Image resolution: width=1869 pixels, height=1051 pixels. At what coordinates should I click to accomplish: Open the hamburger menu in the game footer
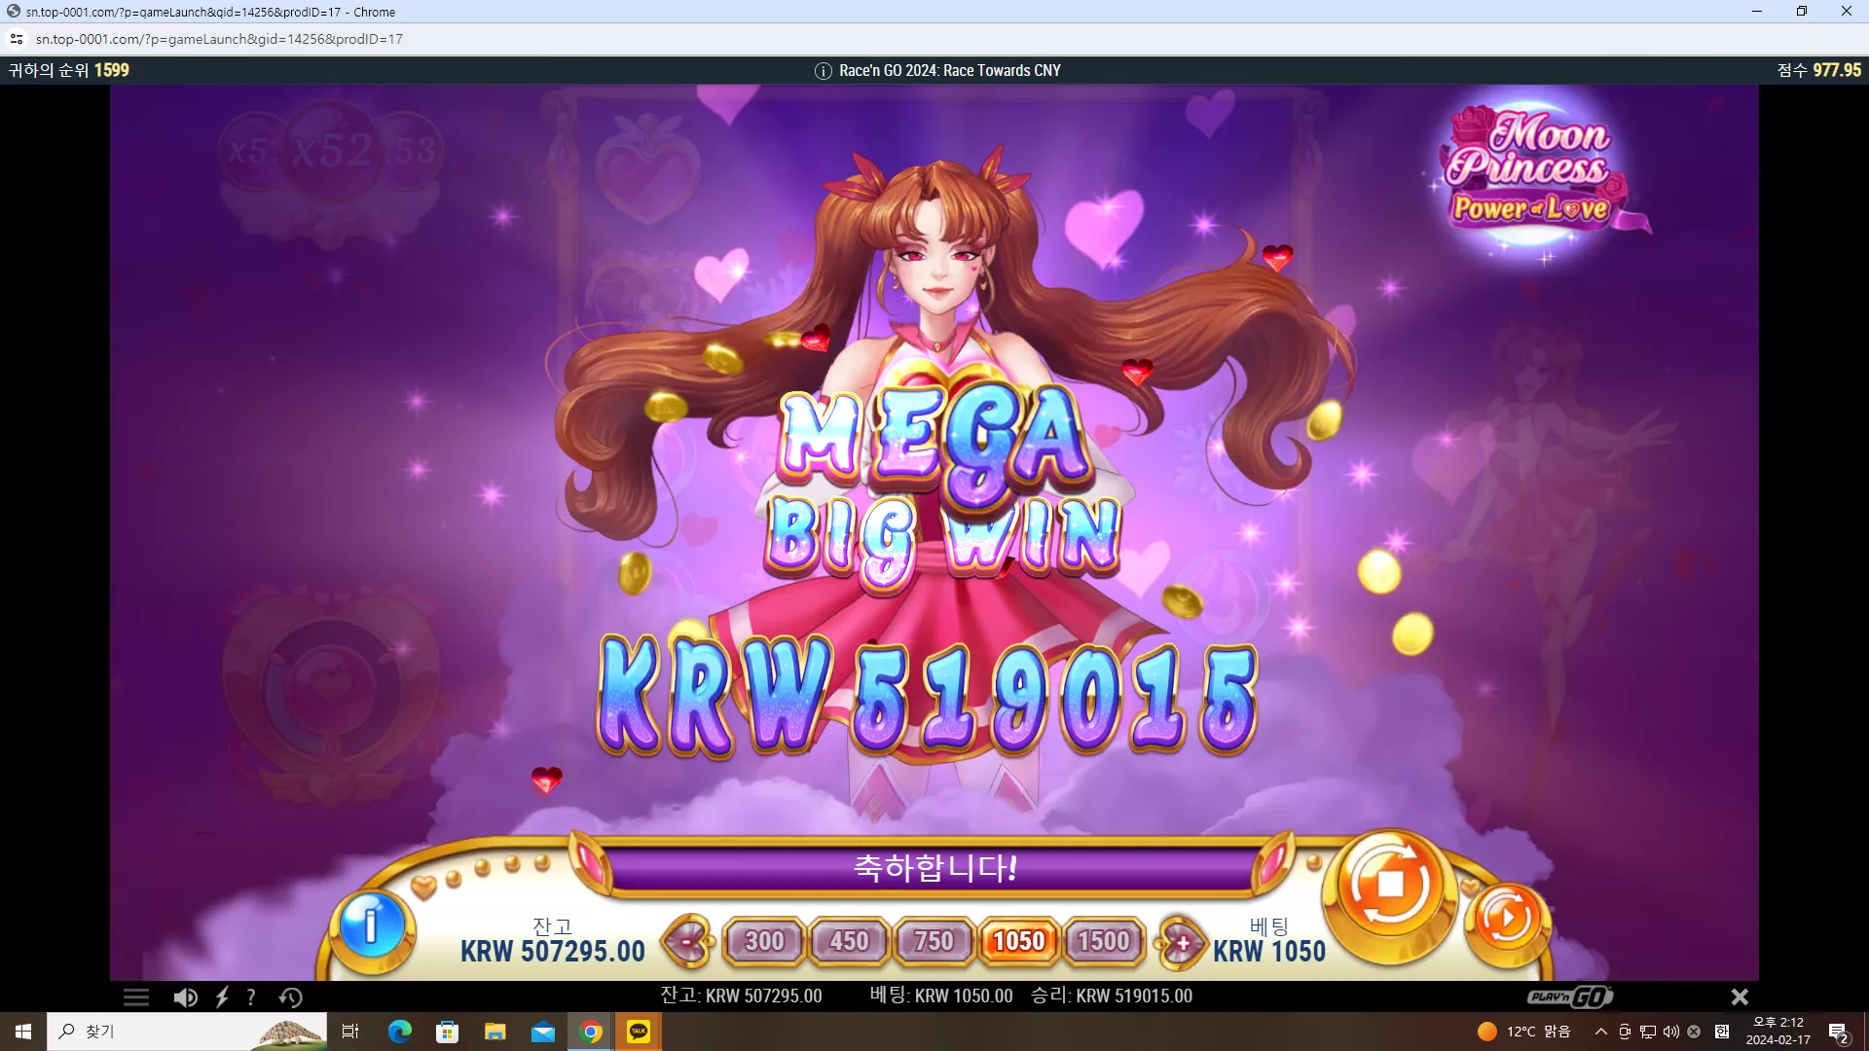click(136, 997)
